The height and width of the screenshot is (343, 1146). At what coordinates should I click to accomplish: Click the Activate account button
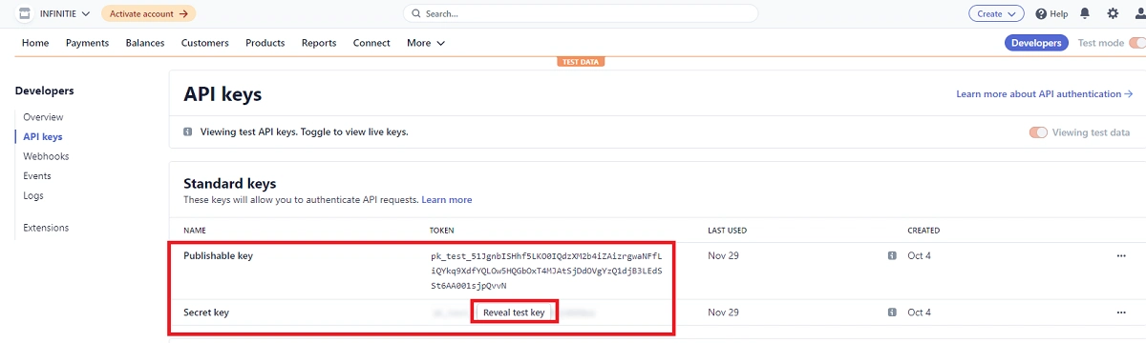148,13
